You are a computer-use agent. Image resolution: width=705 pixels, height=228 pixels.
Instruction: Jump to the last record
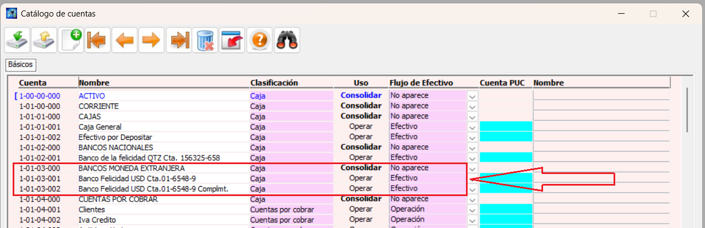tap(178, 40)
